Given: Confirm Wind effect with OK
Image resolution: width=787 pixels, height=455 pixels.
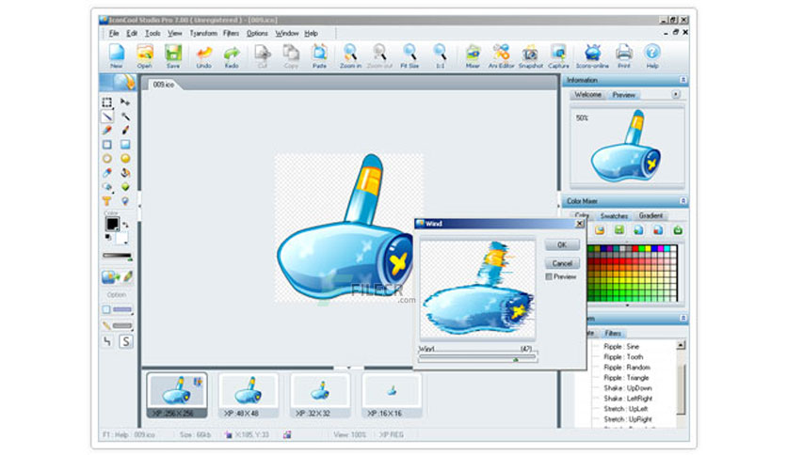Looking at the screenshot, I should [562, 244].
